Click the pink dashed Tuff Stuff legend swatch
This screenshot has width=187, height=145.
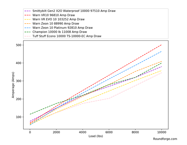tap(28, 36)
